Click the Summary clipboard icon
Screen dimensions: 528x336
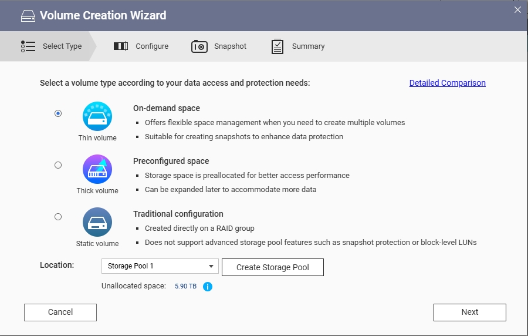(x=277, y=46)
